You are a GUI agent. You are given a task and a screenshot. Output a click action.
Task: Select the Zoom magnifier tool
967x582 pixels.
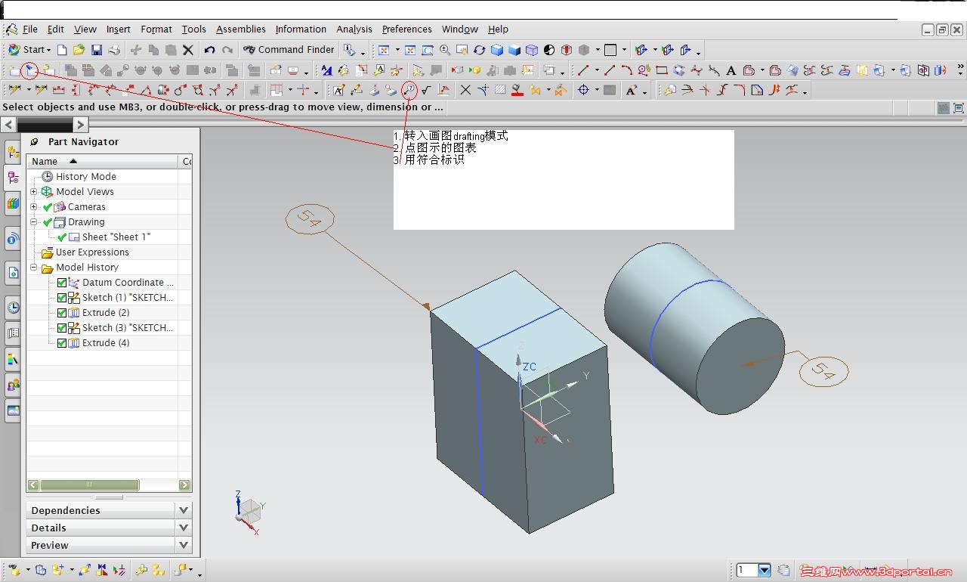click(x=445, y=50)
